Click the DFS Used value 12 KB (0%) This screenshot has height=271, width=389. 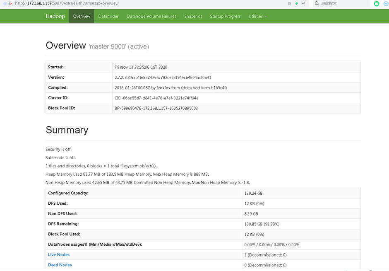click(254, 203)
